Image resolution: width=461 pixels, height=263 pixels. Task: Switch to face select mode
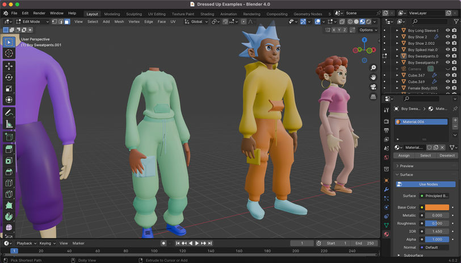[x=67, y=22]
